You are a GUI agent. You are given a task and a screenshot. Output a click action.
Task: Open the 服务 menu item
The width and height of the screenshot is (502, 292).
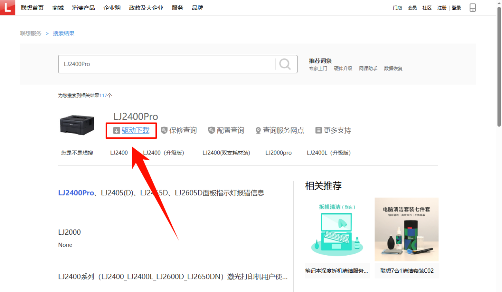(x=177, y=7)
